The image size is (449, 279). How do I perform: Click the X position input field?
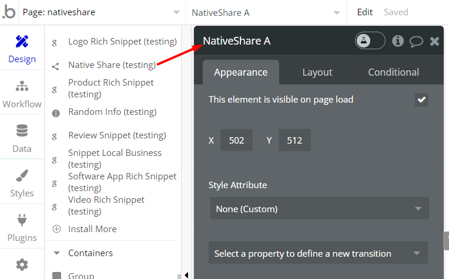click(x=236, y=141)
